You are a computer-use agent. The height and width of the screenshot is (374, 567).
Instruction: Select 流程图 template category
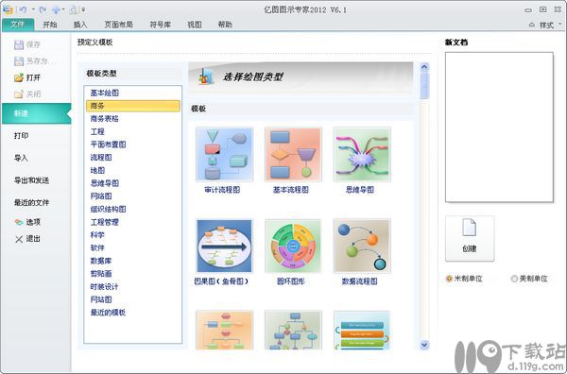pos(101,158)
